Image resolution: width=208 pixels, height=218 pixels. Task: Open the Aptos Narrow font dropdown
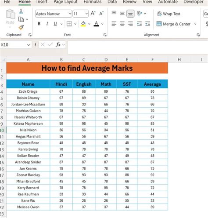click(x=70, y=14)
